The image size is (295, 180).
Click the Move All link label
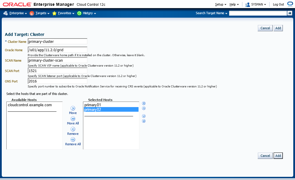(x=73, y=123)
